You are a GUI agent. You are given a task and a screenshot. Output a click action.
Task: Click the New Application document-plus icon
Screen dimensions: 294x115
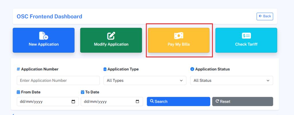pos(44,35)
